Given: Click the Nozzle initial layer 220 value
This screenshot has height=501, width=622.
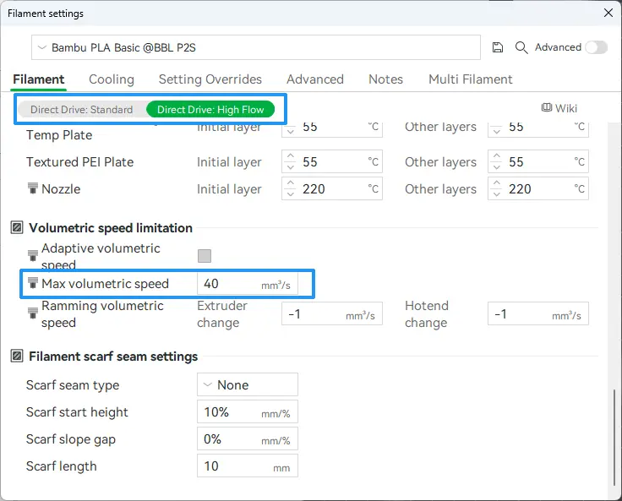Looking at the screenshot, I should [314, 188].
